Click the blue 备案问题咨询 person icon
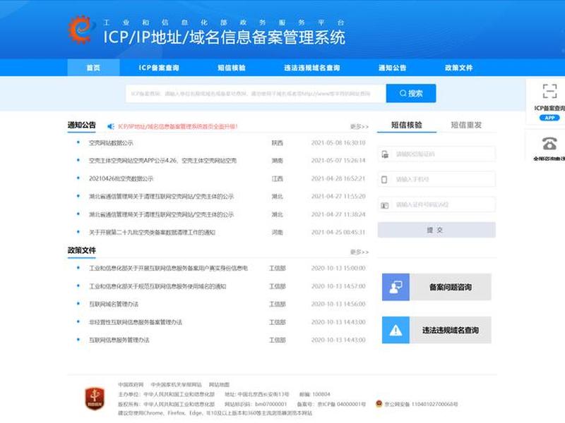This screenshot has height=423, width=565. [x=395, y=287]
